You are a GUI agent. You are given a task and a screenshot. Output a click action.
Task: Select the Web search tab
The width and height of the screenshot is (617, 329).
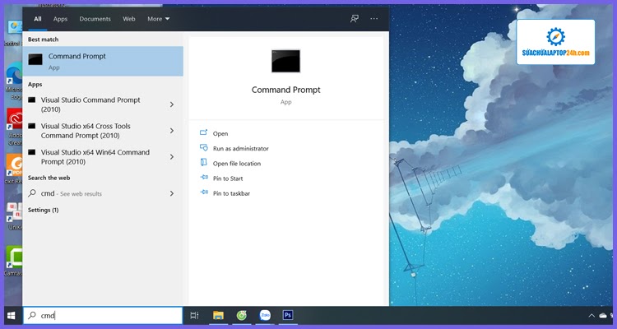(129, 18)
